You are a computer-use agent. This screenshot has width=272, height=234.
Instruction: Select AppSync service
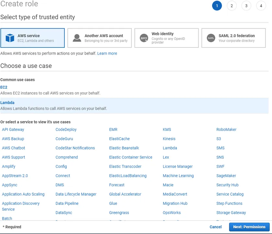(x=9, y=185)
